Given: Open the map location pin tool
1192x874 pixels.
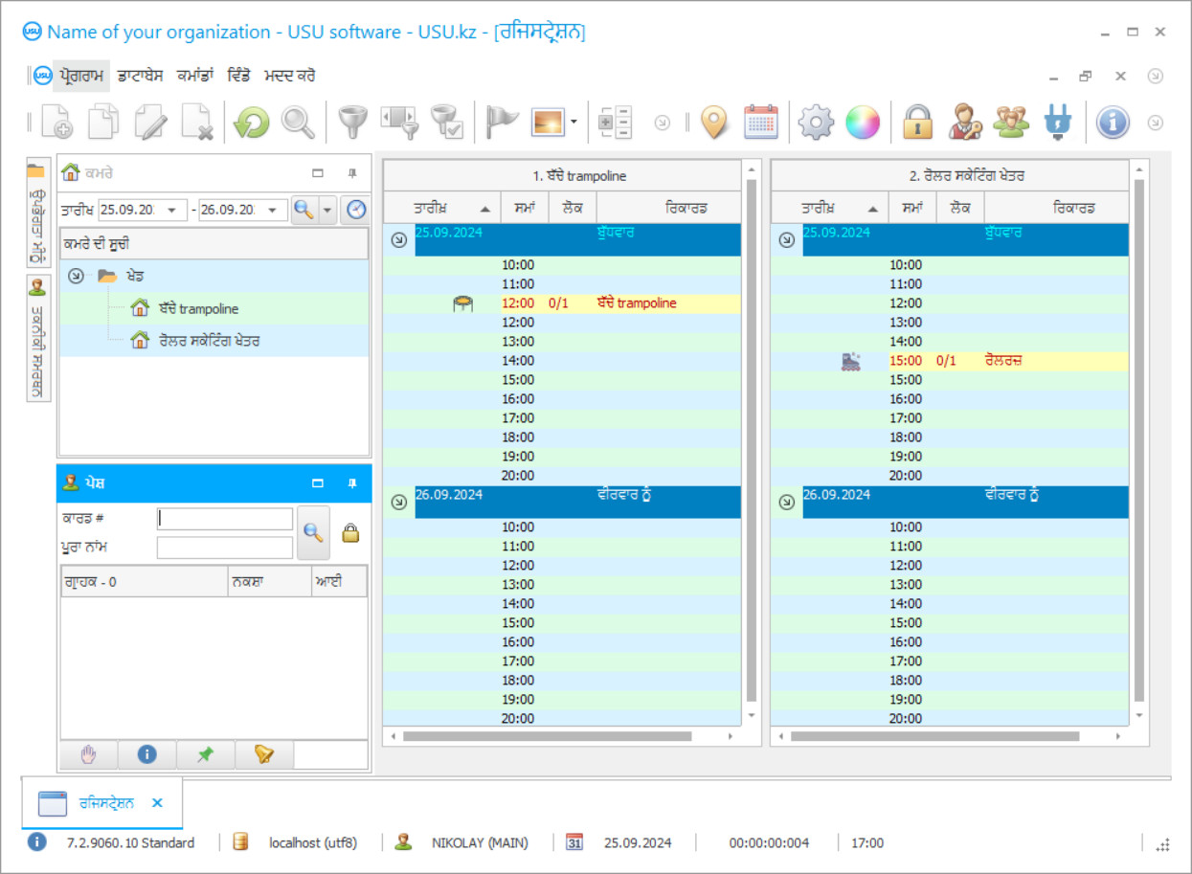Looking at the screenshot, I should coord(714,123).
